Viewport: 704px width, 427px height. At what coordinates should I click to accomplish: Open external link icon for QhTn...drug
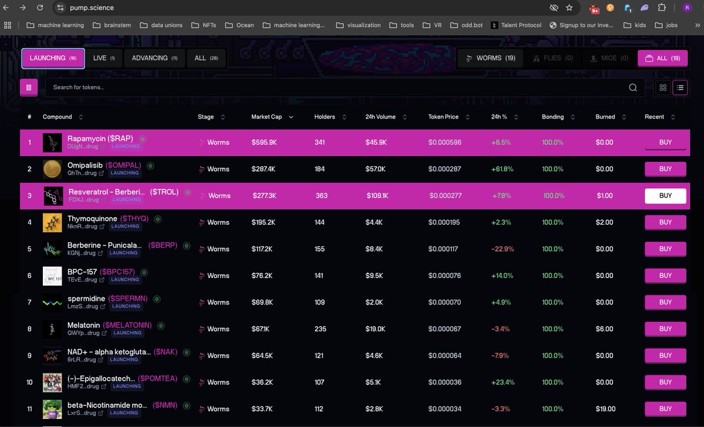click(x=101, y=173)
